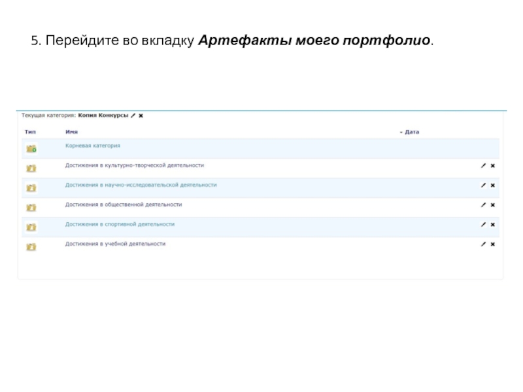Click the Тип column header
The width and height of the screenshot is (523, 392).
coord(30,132)
